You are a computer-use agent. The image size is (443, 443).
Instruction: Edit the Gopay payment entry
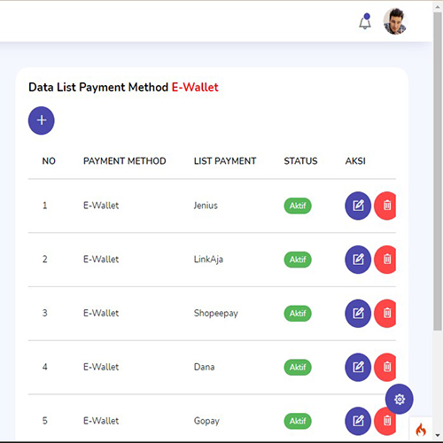pyautogui.click(x=358, y=421)
